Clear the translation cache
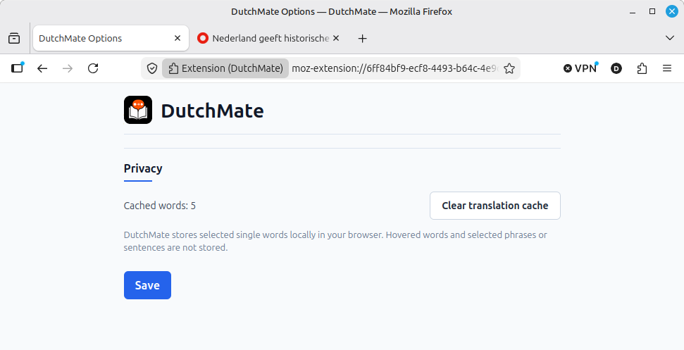684x350 pixels. (x=495, y=206)
